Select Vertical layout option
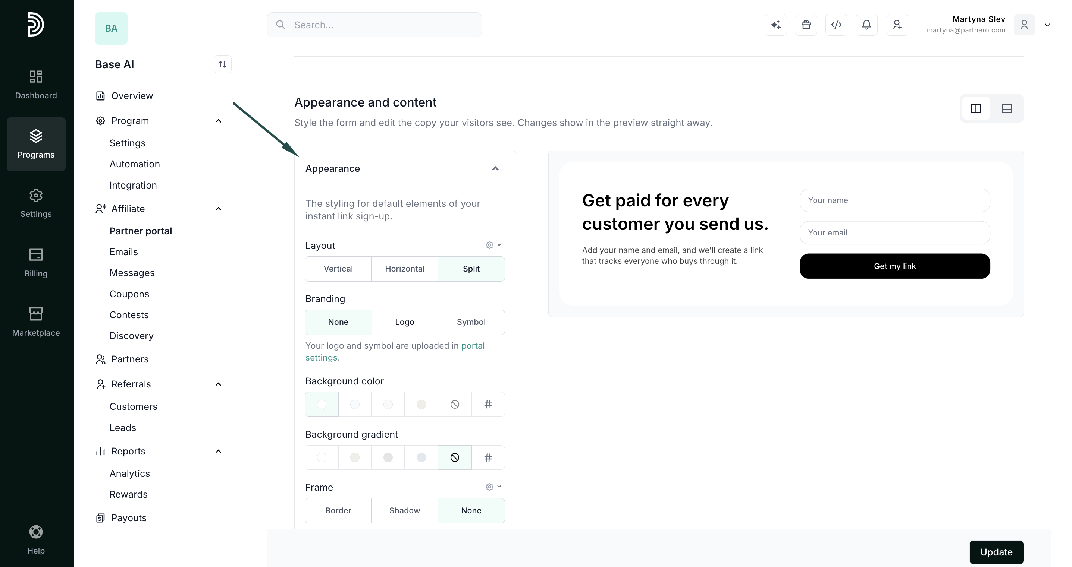The height and width of the screenshot is (567, 1072). click(x=338, y=269)
